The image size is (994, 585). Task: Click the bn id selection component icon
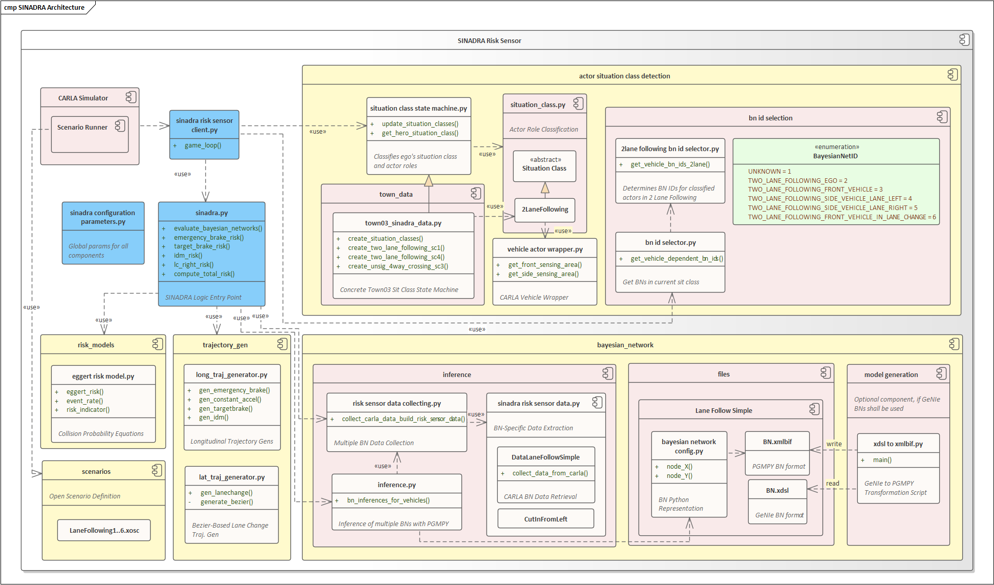[x=942, y=117]
